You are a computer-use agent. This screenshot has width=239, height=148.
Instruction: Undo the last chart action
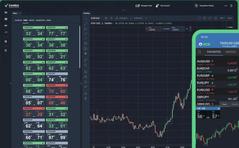[146, 18]
